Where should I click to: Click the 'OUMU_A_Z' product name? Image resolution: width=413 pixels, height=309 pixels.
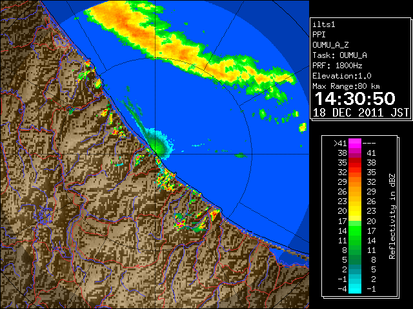[x=330, y=45]
